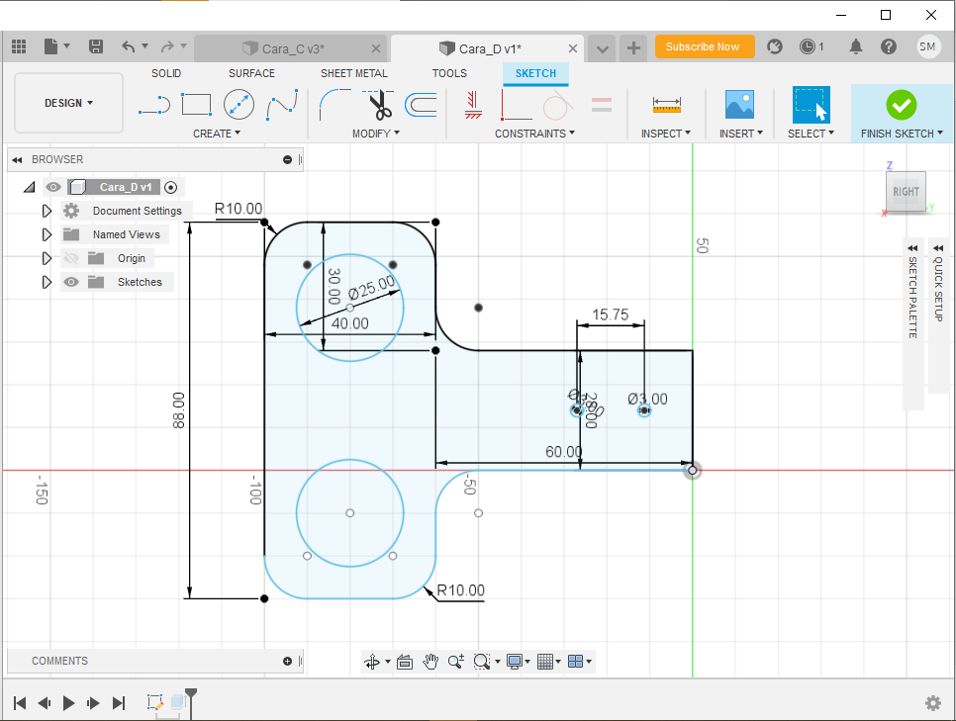Open the SELECT dropdown menu
This screenshot has width=956, height=721.
(x=811, y=134)
